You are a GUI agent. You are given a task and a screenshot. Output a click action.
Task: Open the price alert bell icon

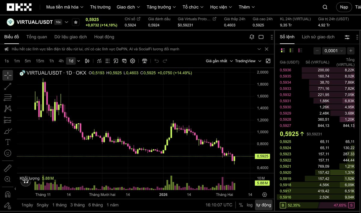pos(252,37)
